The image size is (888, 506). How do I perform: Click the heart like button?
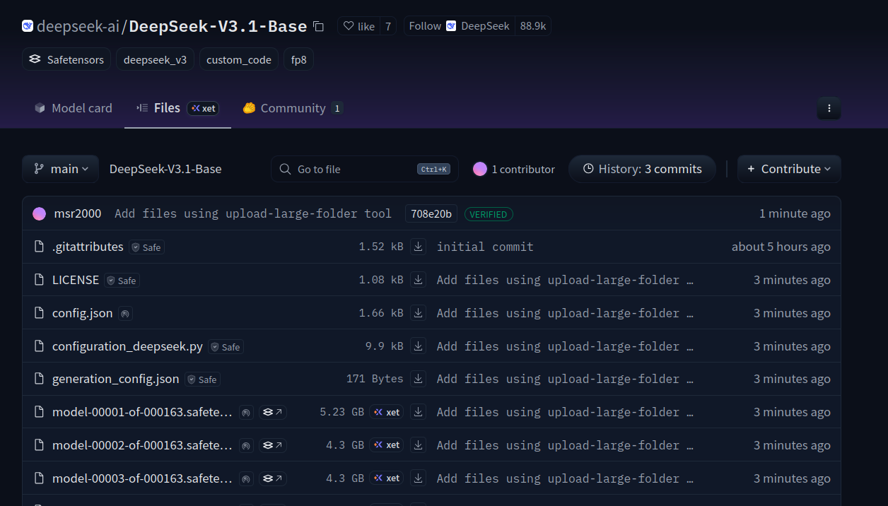click(x=359, y=26)
